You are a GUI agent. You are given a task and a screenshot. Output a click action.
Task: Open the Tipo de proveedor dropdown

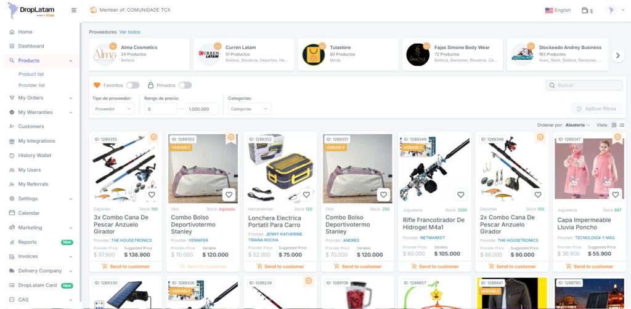tap(113, 109)
